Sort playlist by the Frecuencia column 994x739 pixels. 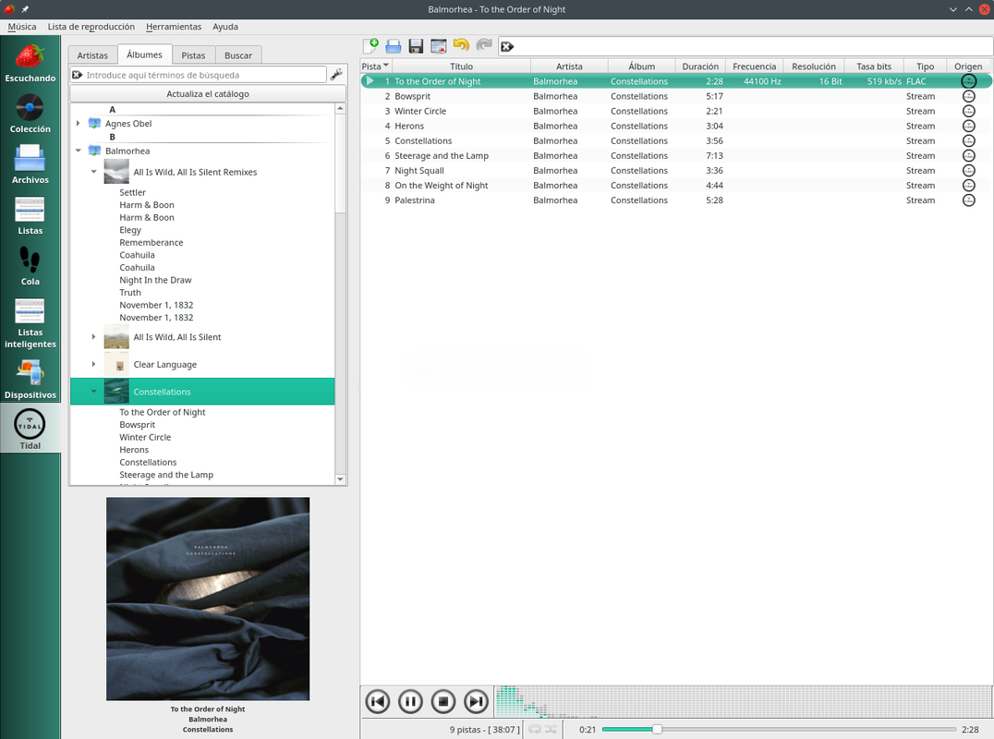[755, 66]
